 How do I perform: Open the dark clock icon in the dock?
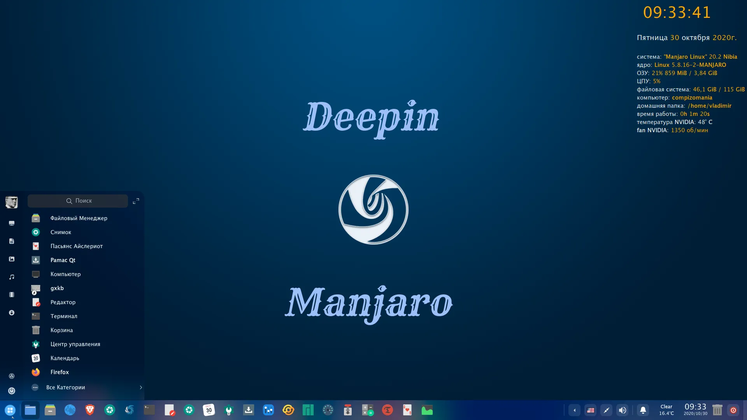[328, 410]
